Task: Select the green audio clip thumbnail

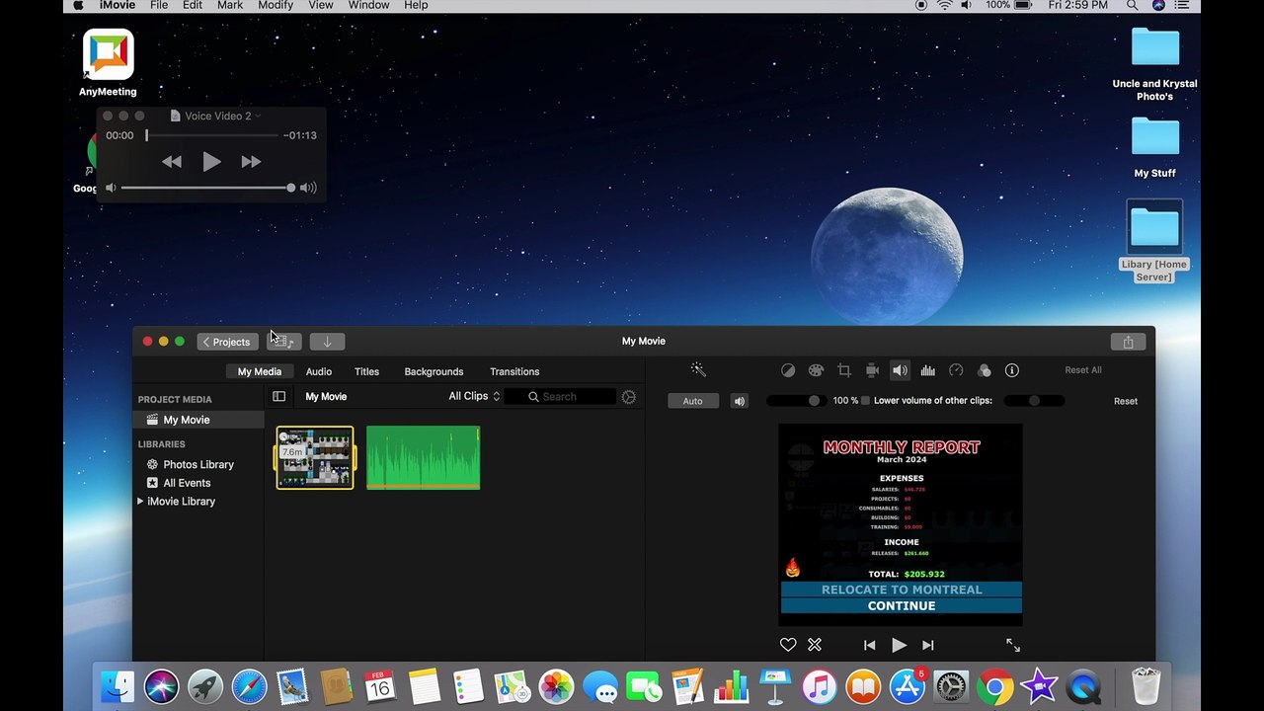Action: 423,457
